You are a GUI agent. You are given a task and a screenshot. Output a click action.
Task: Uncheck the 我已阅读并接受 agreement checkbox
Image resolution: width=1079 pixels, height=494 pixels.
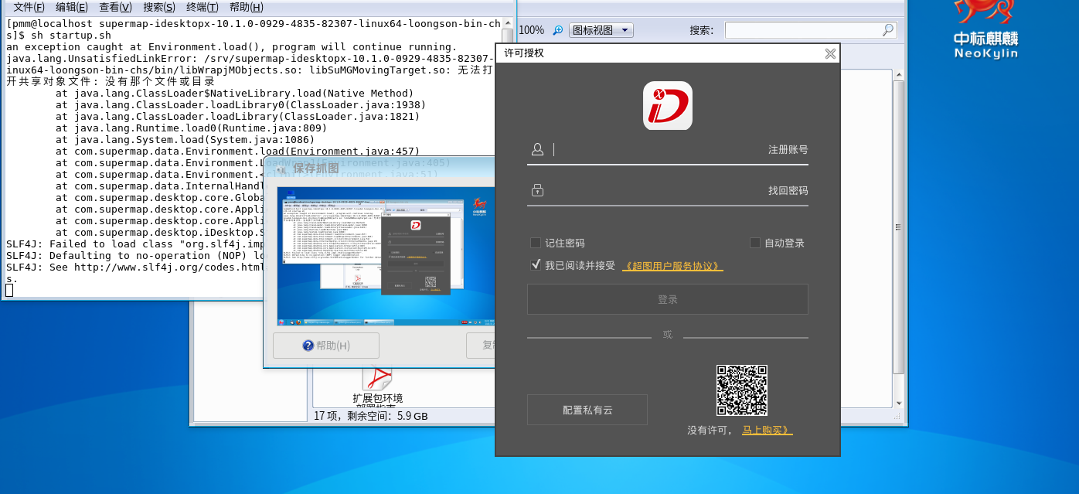[536, 265]
